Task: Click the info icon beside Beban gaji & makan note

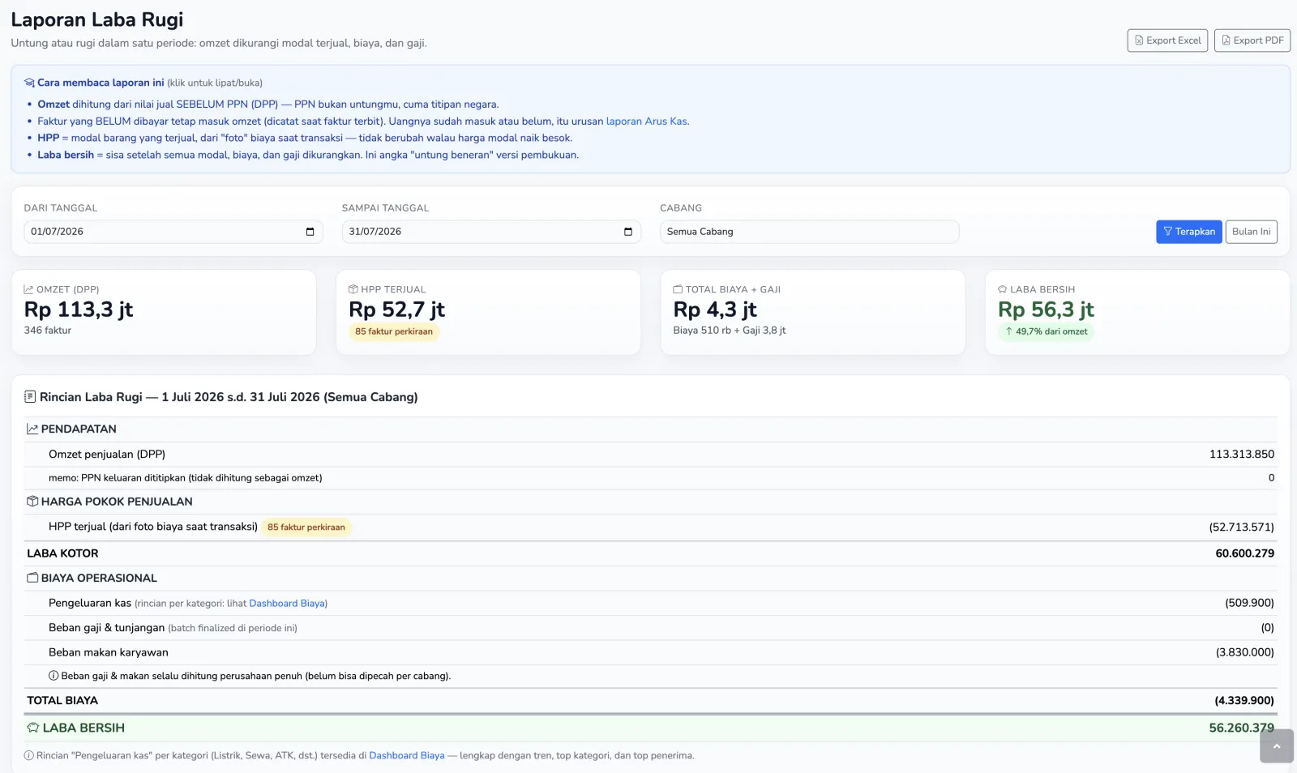Action: pos(54,676)
